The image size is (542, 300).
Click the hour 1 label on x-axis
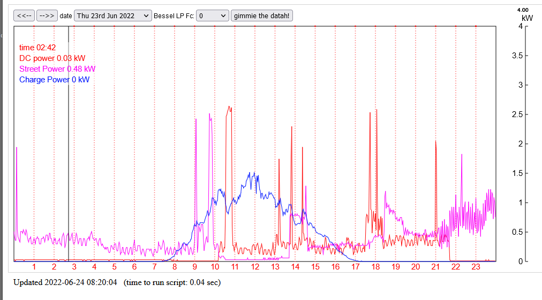pos(34,267)
